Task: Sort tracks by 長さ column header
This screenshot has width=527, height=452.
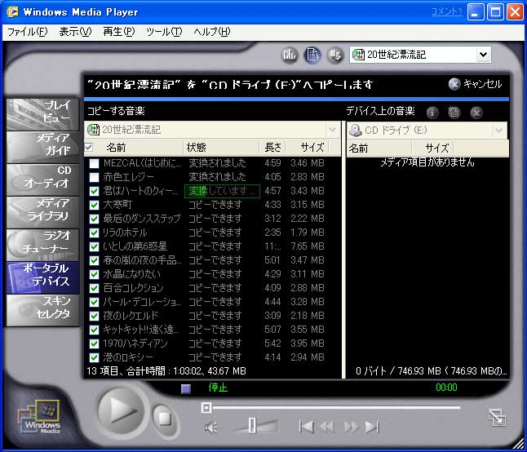Action: pos(272,148)
